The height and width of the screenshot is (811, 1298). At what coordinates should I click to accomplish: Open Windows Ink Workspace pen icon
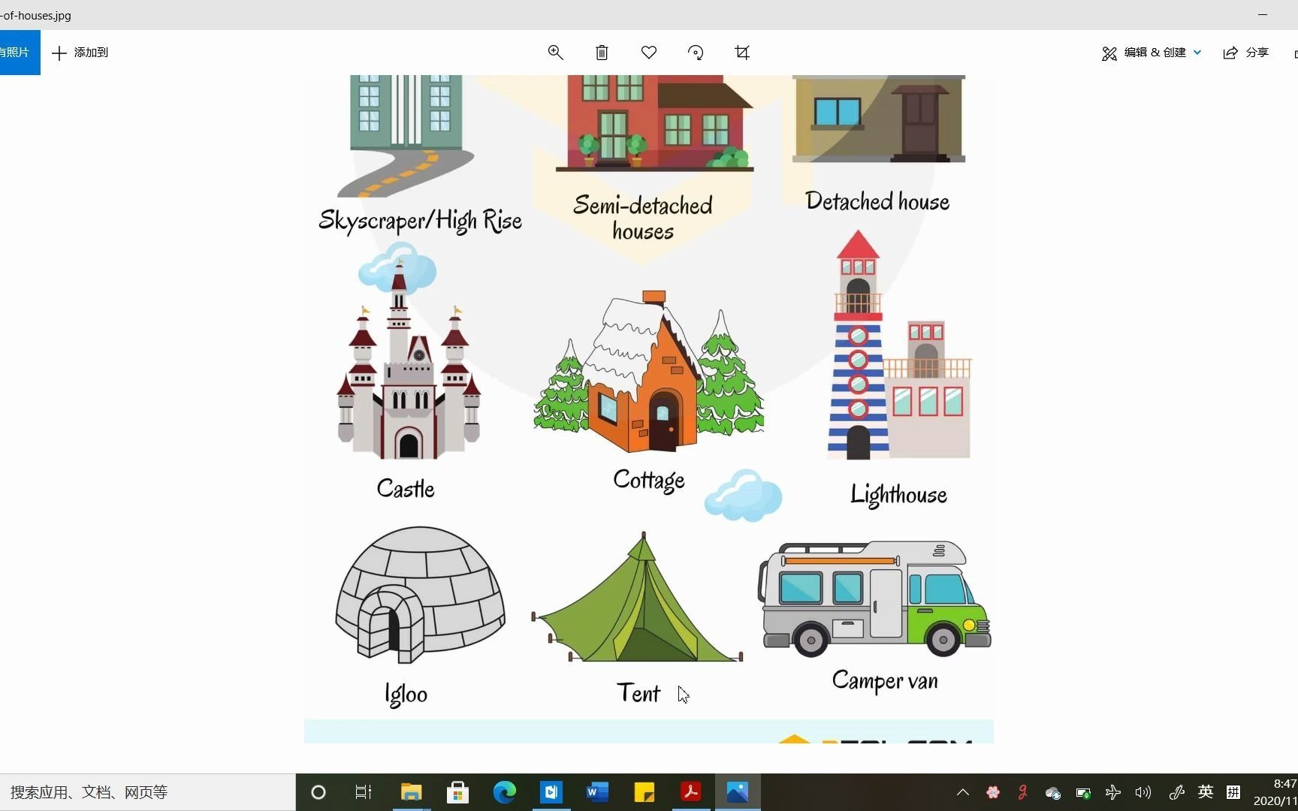(1176, 792)
